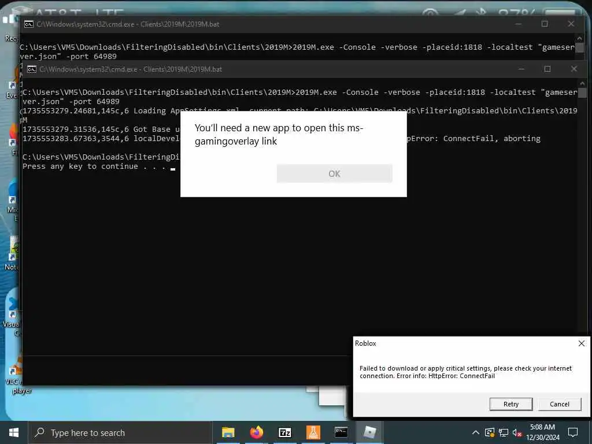Switch to Command Prompt taskbar icon

pos(341,432)
